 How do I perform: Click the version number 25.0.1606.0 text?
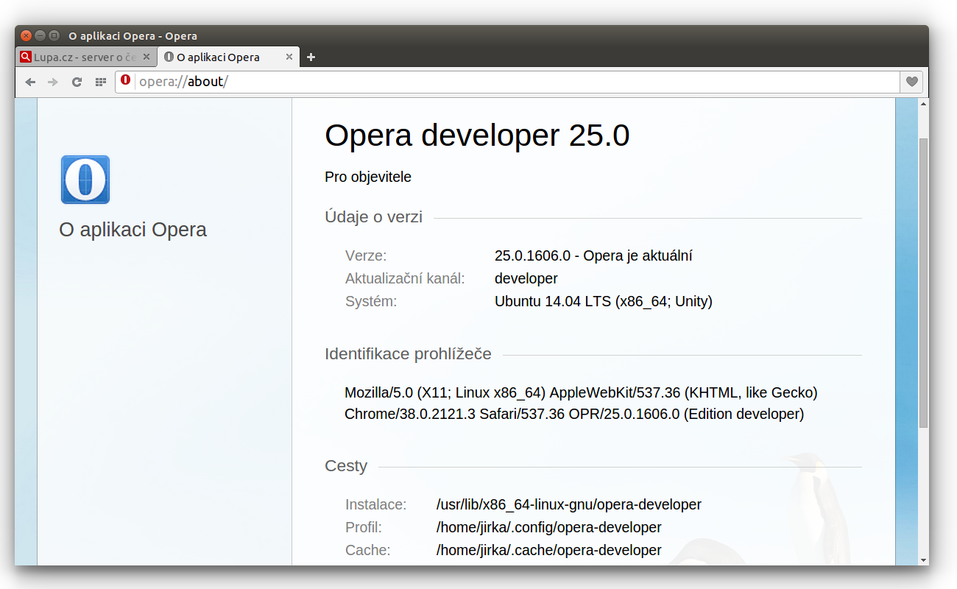click(x=532, y=256)
